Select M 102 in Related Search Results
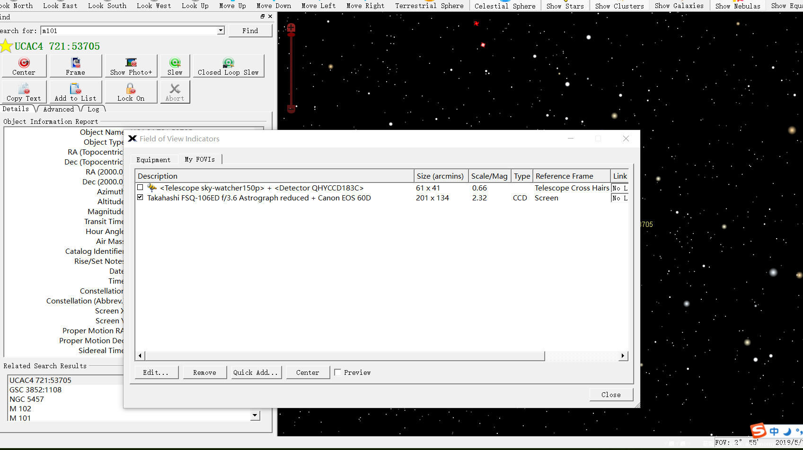803x450 pixels. (x=20, y=409)
